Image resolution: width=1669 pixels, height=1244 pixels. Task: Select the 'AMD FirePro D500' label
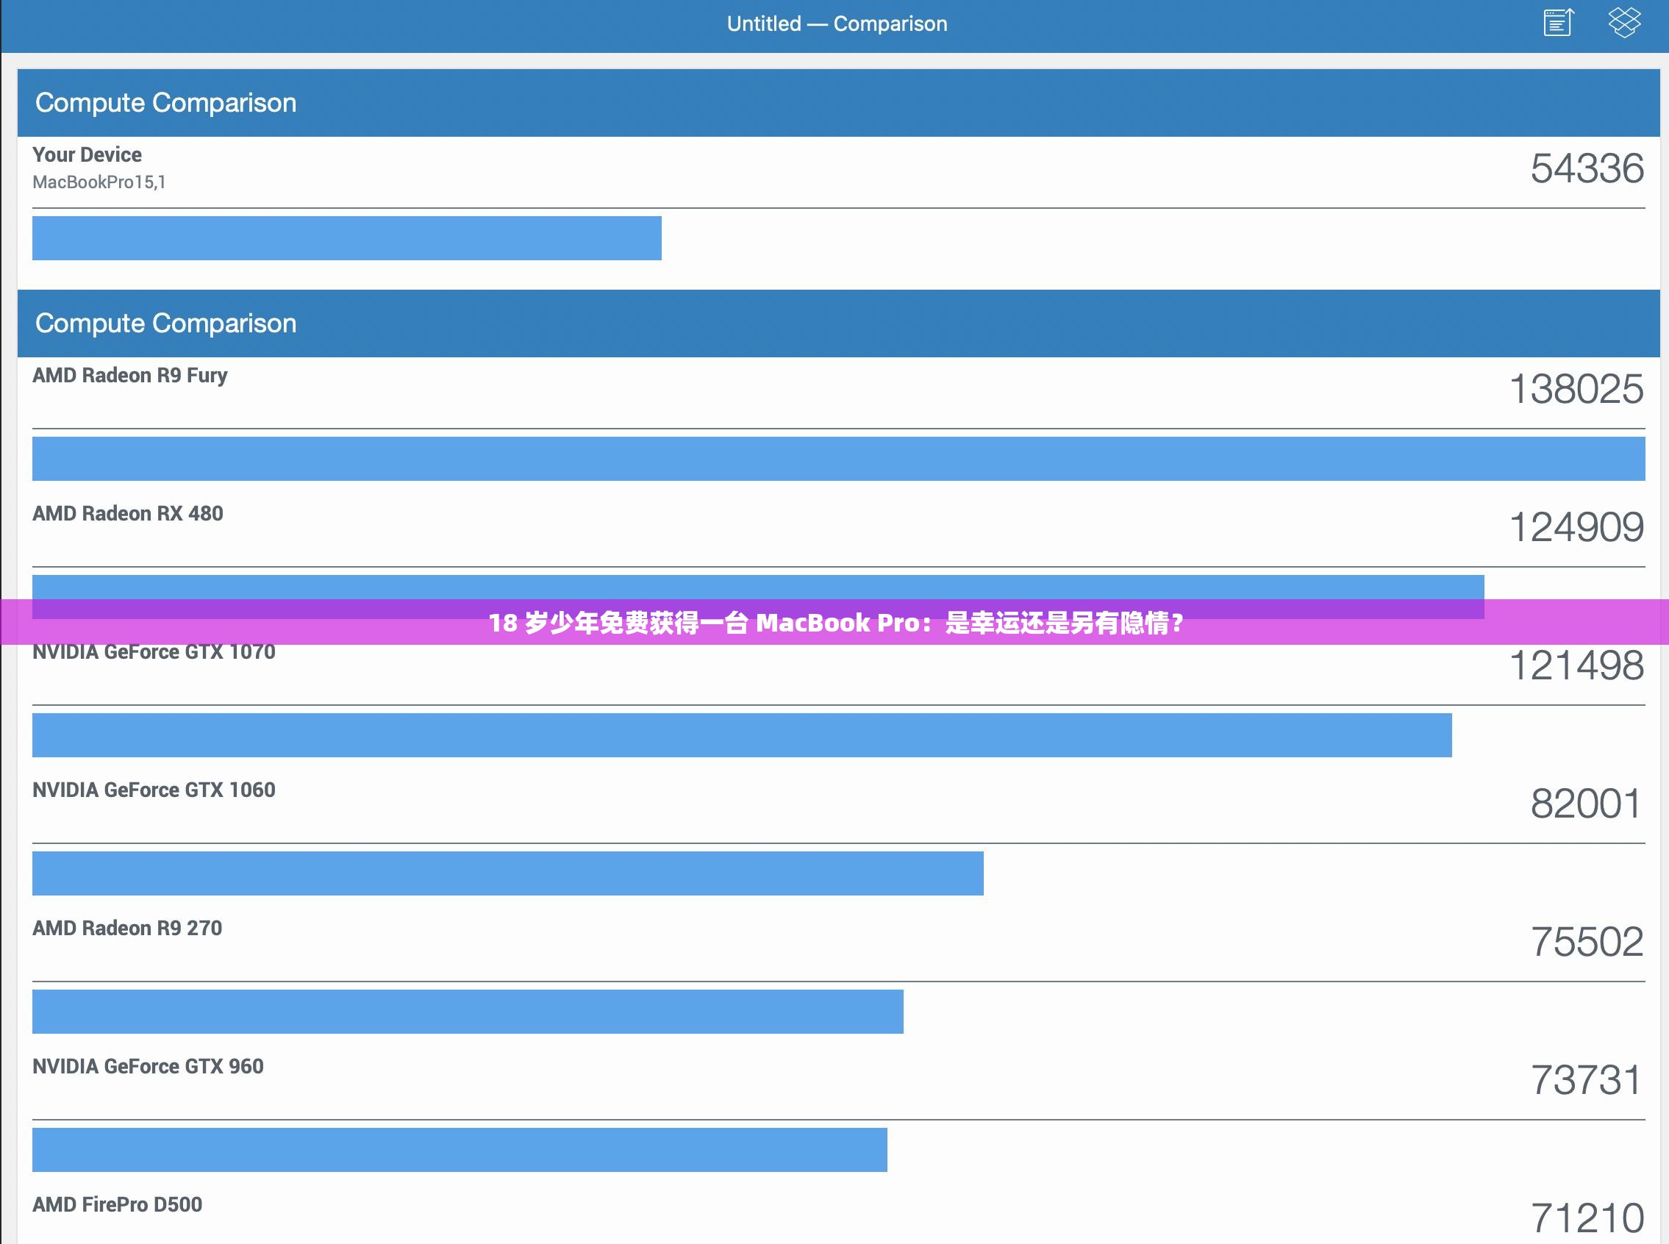(118, 1205)
